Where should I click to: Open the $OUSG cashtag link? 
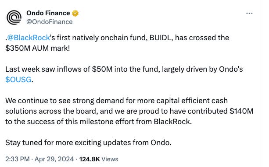click(x=18, y=80)
